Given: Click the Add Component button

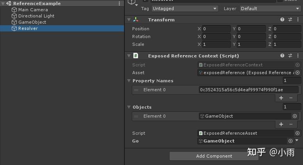Looking at the screenshot, I should pyautogui.click(x=214, y=156).
